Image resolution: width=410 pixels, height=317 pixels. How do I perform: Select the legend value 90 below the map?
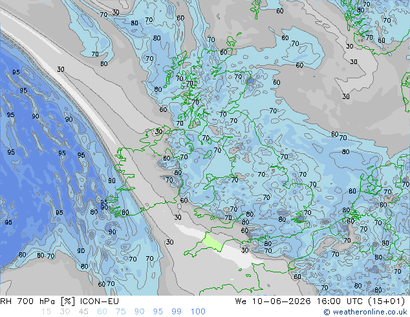click(140, 312)
